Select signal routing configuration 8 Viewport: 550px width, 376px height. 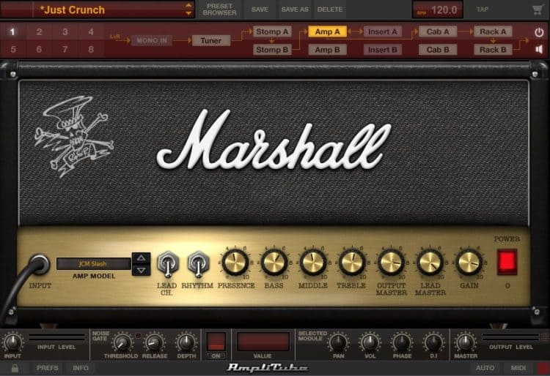(x=91, y=49)
